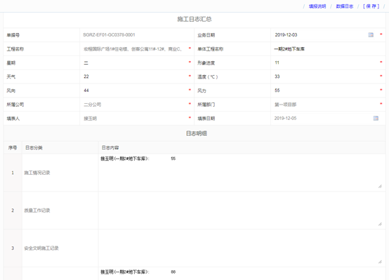
Task: Select the 安全文明施工记录 category cell
Action: [x=60, y=248]
